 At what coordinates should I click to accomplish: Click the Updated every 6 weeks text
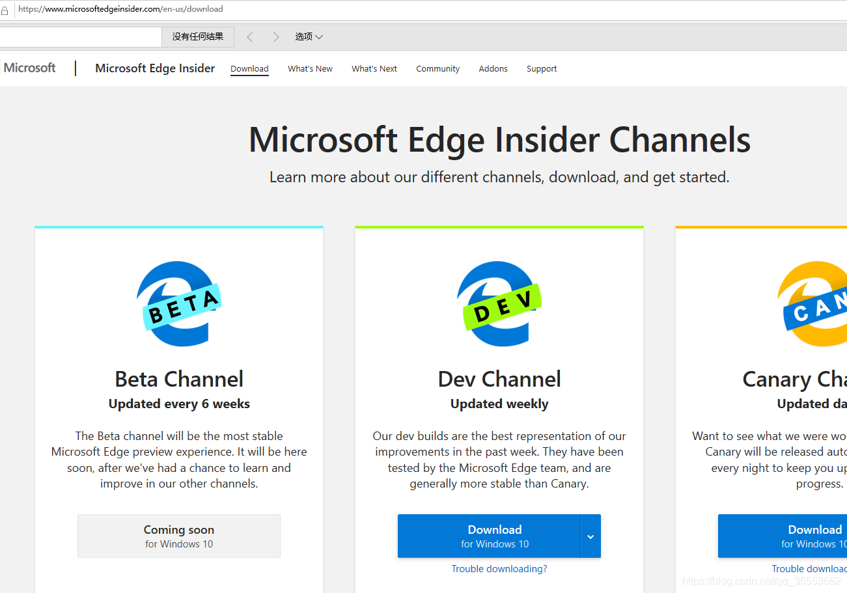pos(179,404)
